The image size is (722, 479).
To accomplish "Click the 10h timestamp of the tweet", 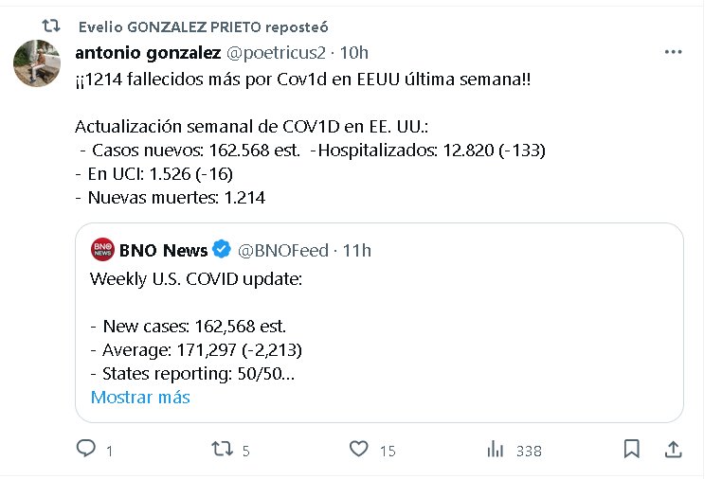I will coord(354,51).
